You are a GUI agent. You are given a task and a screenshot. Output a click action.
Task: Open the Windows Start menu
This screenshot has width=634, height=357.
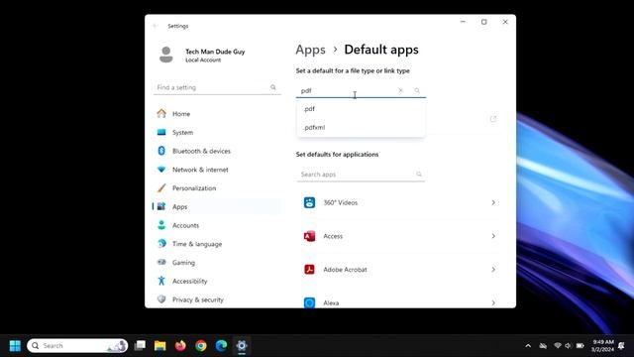[15, 346]
